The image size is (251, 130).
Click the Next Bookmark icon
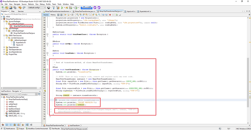click(96, 15)
